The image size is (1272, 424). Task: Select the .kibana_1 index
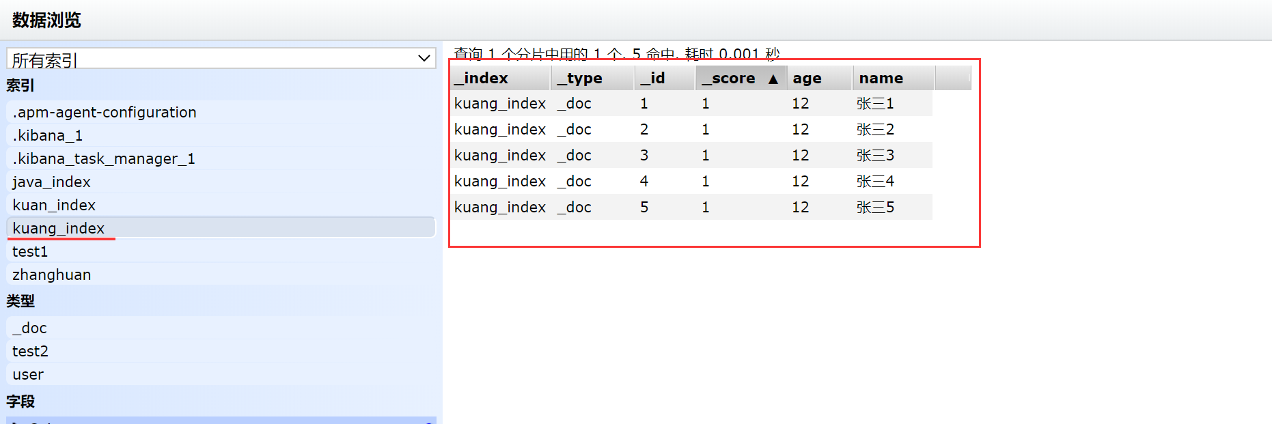221,135
